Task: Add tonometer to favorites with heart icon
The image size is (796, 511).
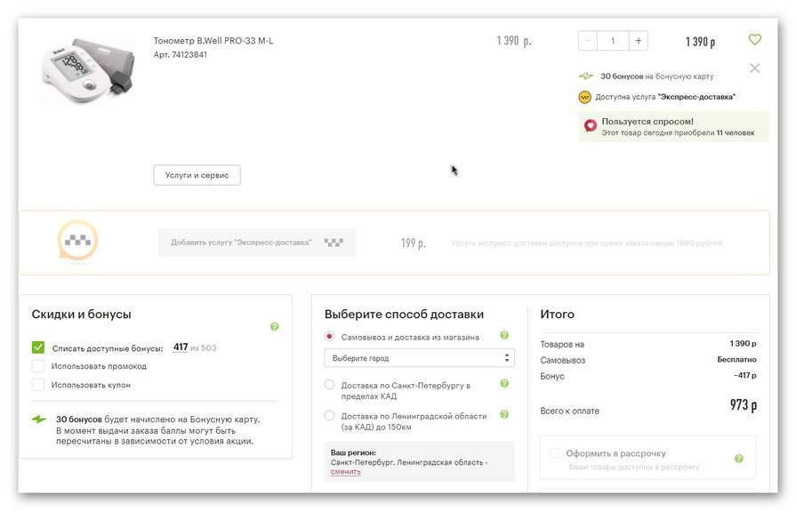Action: point(754,40)
